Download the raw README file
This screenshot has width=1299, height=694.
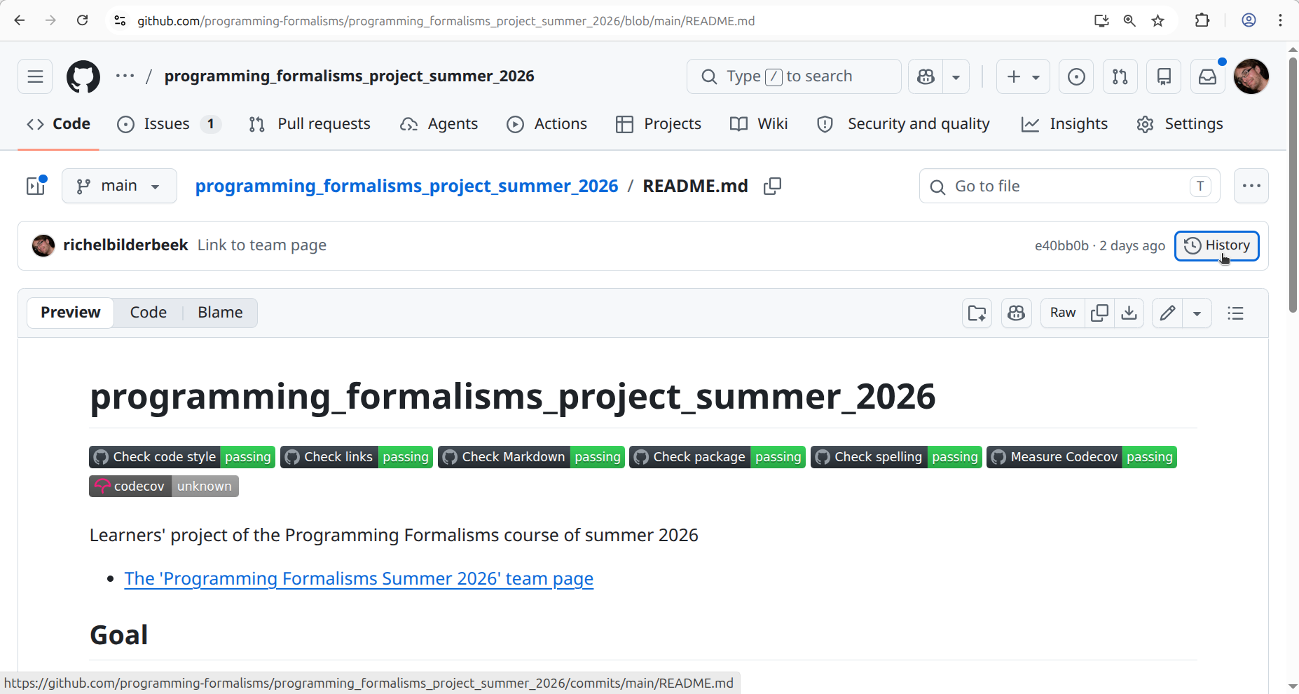click(x=1129, y=313)
